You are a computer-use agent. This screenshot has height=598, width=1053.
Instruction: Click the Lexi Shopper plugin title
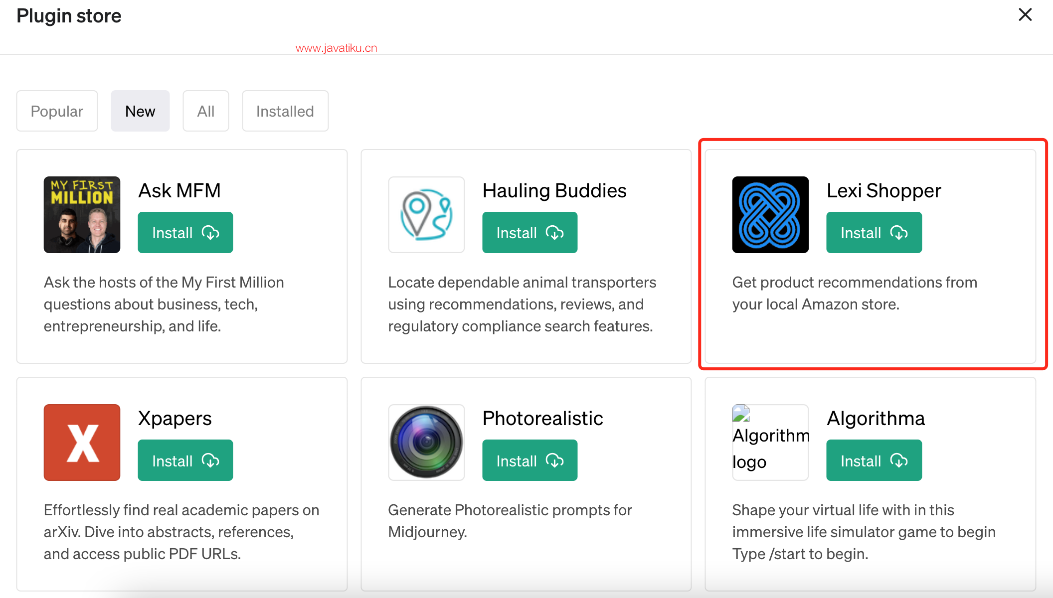[884, 191]
